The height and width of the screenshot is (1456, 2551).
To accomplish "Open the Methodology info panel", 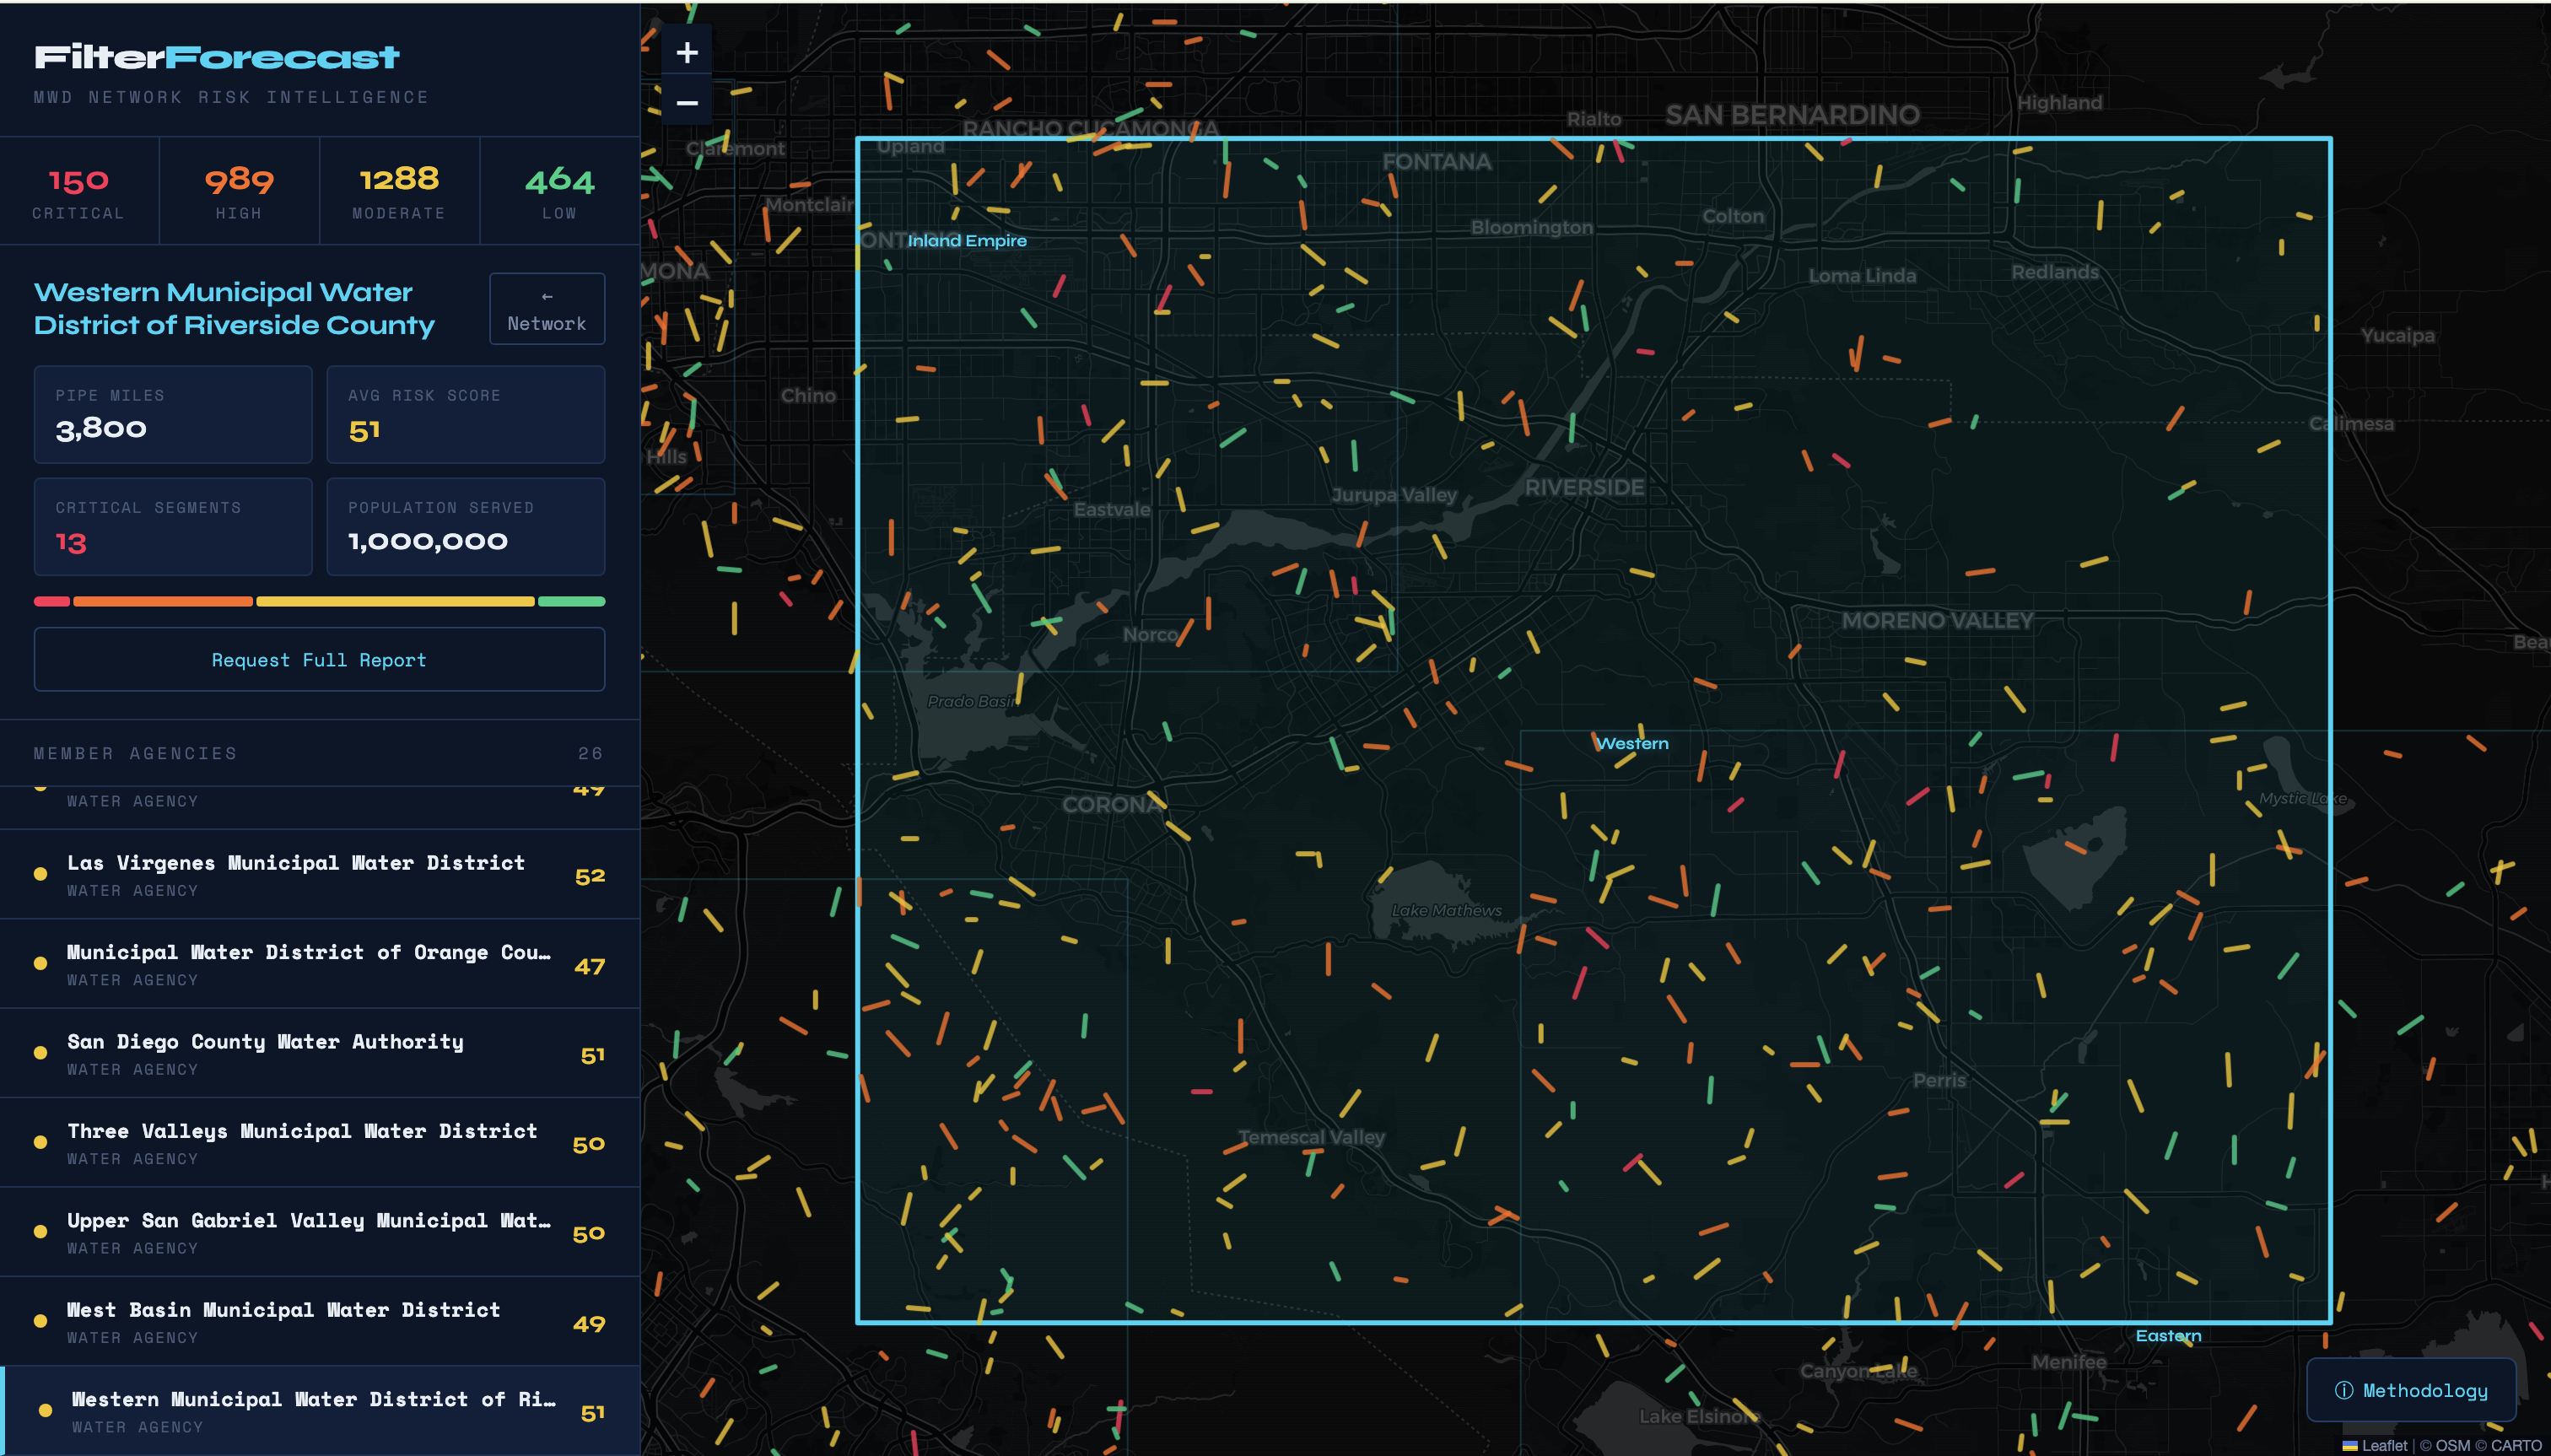I will click(x=2410, y=1390).
